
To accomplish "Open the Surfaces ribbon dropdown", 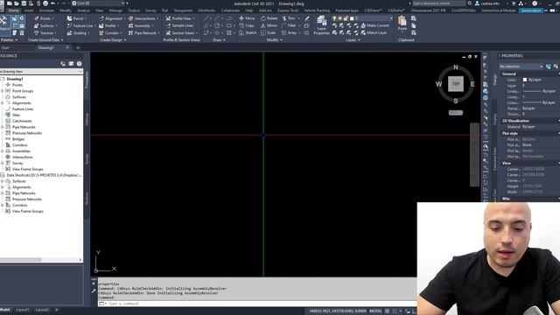I will (x=45, y=25).
